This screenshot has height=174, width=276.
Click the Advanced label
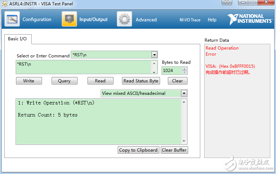146,20
